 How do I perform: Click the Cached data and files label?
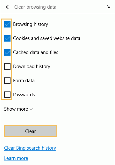tap(36, 52)
